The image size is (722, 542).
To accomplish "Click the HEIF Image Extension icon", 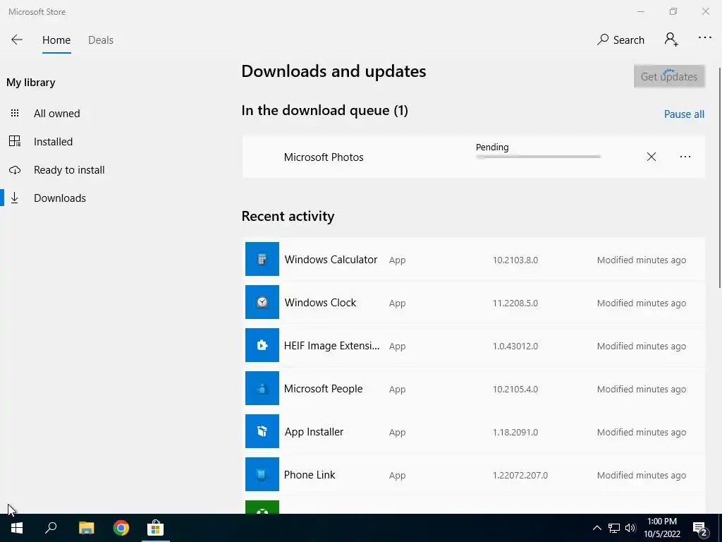I will pos(262,345).
